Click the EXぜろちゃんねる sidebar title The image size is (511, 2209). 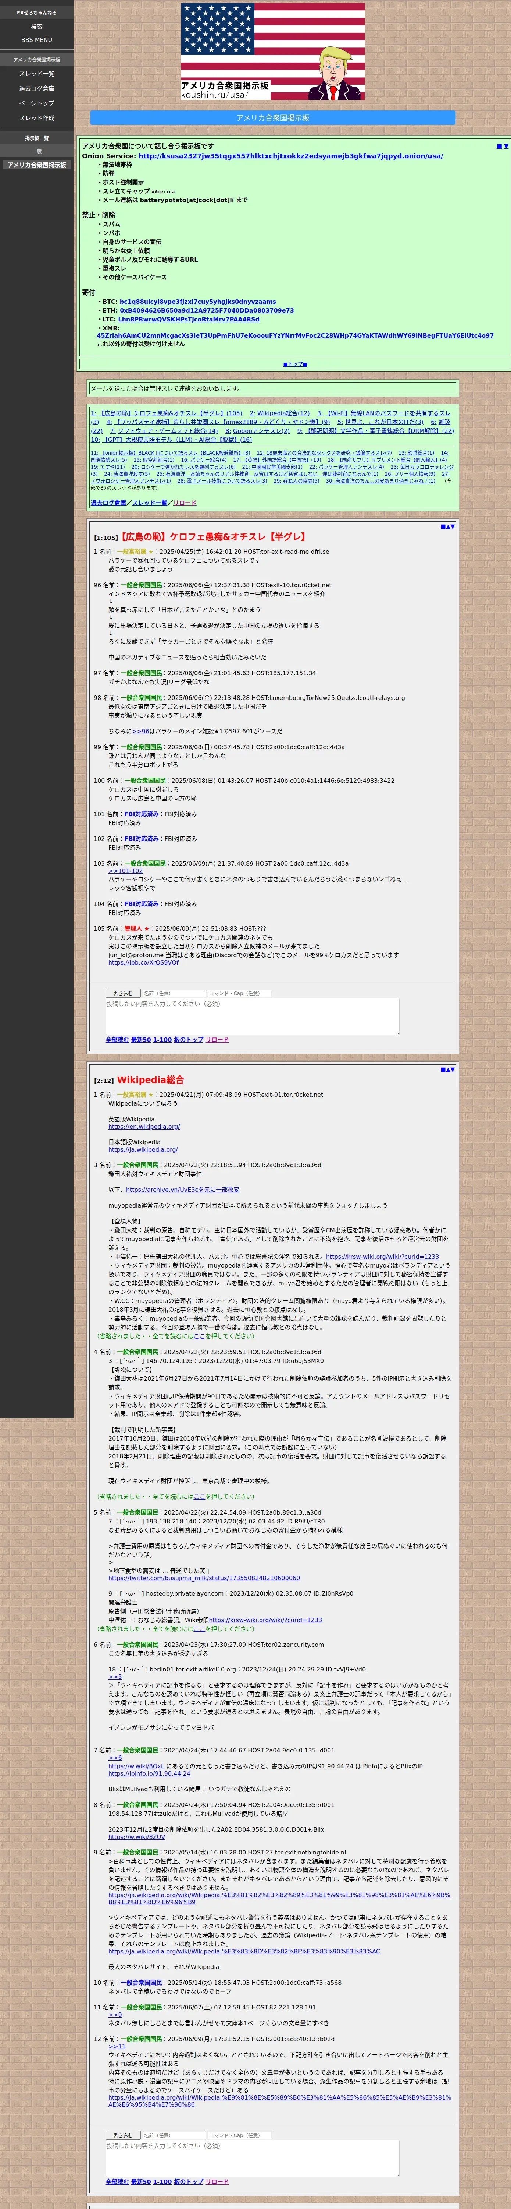[x=37, y=13]
